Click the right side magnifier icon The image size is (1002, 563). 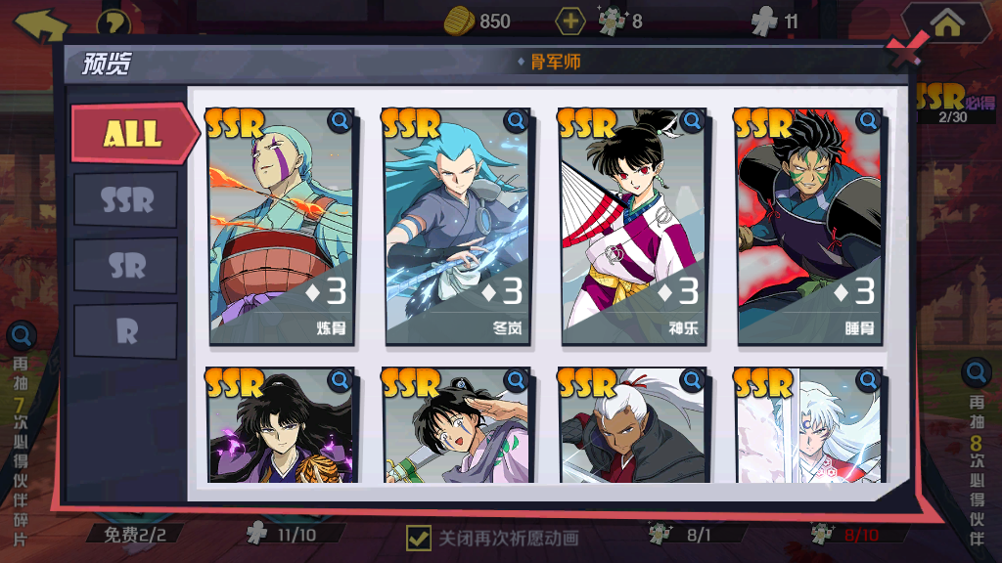pos(976,372)
